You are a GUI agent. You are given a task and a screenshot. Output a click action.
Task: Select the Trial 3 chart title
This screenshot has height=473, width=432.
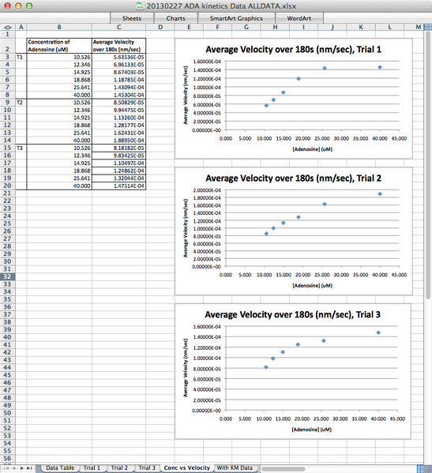coord(293,314)
